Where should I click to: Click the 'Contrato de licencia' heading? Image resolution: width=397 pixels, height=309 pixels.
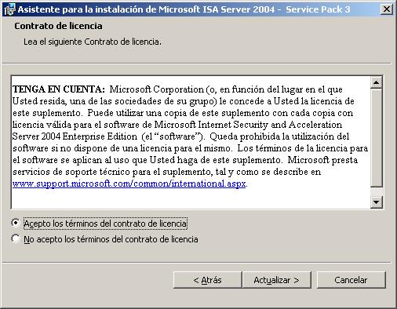point(58,26)
